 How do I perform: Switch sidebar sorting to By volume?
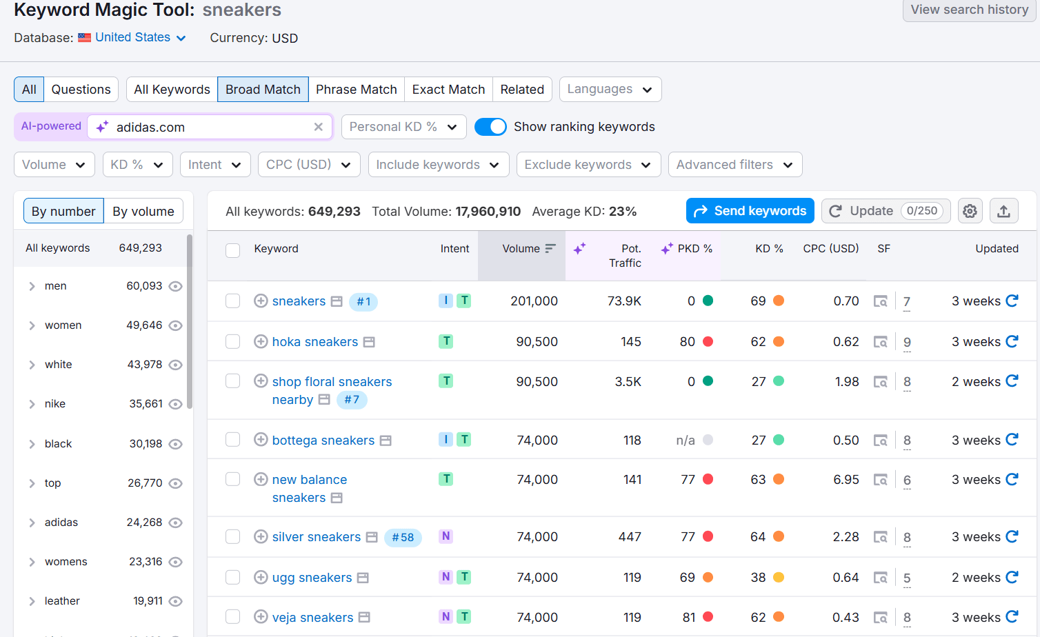click(x=143, y=211)
